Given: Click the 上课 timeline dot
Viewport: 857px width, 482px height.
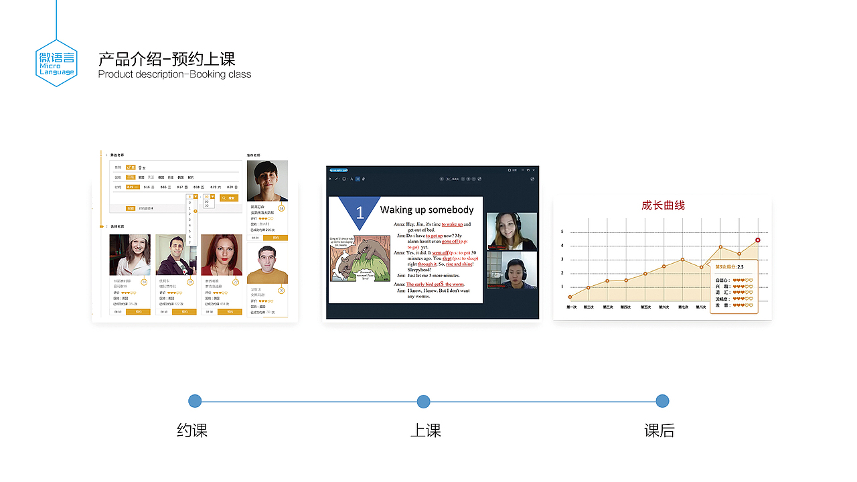Looking at the screenshot, I should coord(423,401).
